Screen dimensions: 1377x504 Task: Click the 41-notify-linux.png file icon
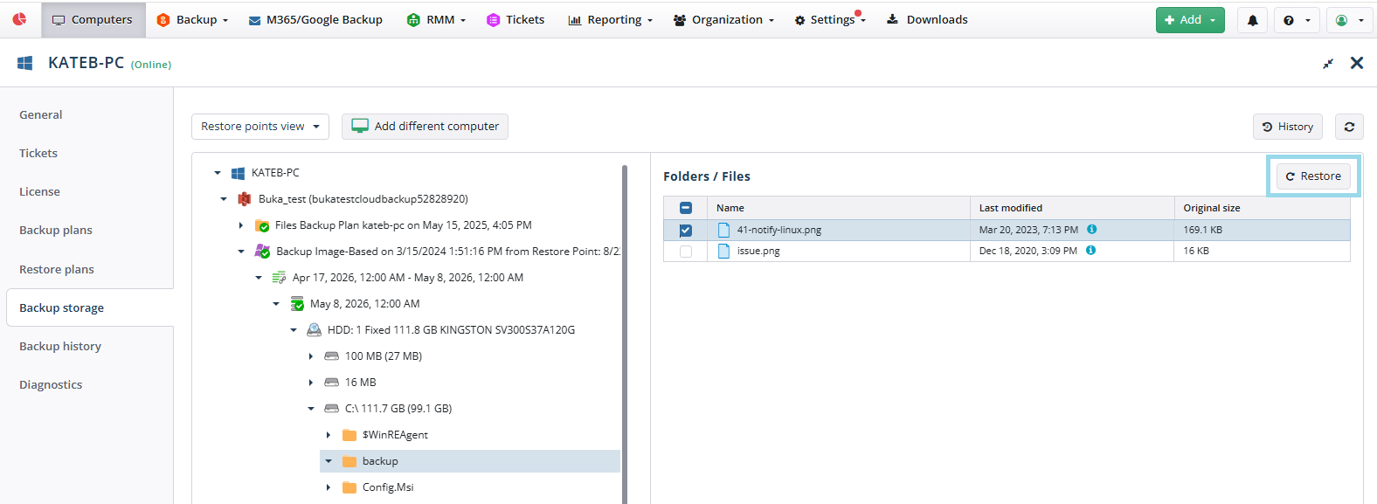[x=723, y=230]
